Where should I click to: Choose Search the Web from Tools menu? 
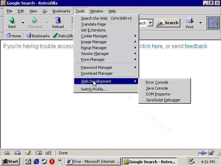click(x=106, y=18)
